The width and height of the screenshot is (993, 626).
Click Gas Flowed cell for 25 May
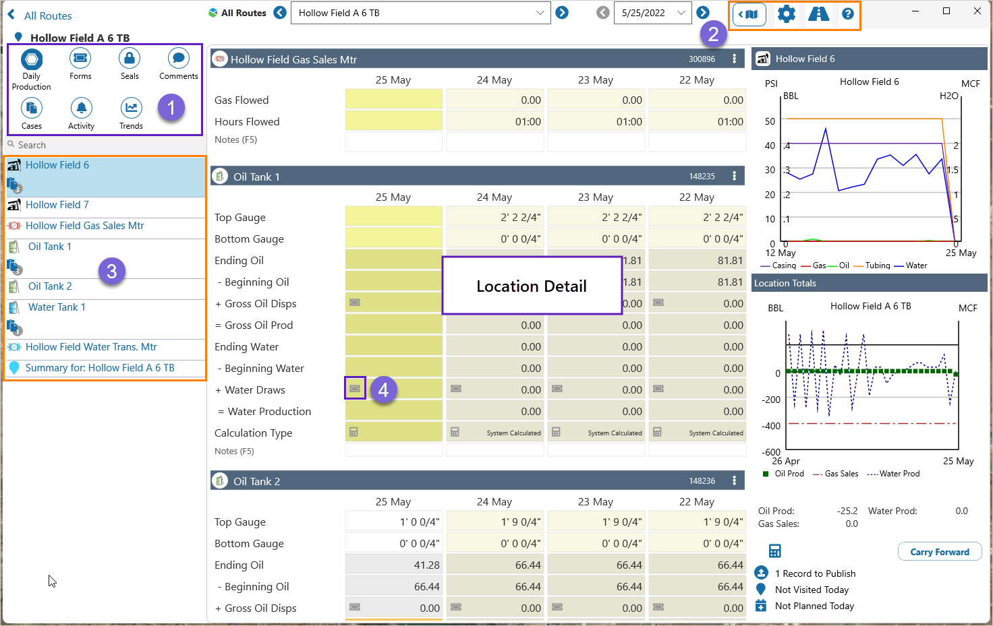[x=393, y=100]
